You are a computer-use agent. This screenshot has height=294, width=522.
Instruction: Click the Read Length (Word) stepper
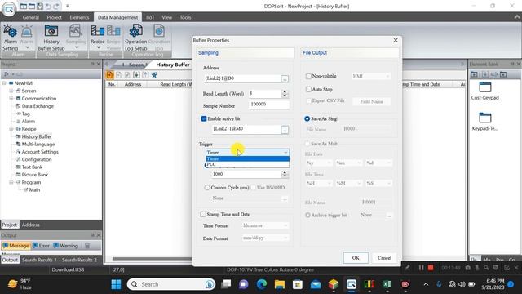point(285,94)
